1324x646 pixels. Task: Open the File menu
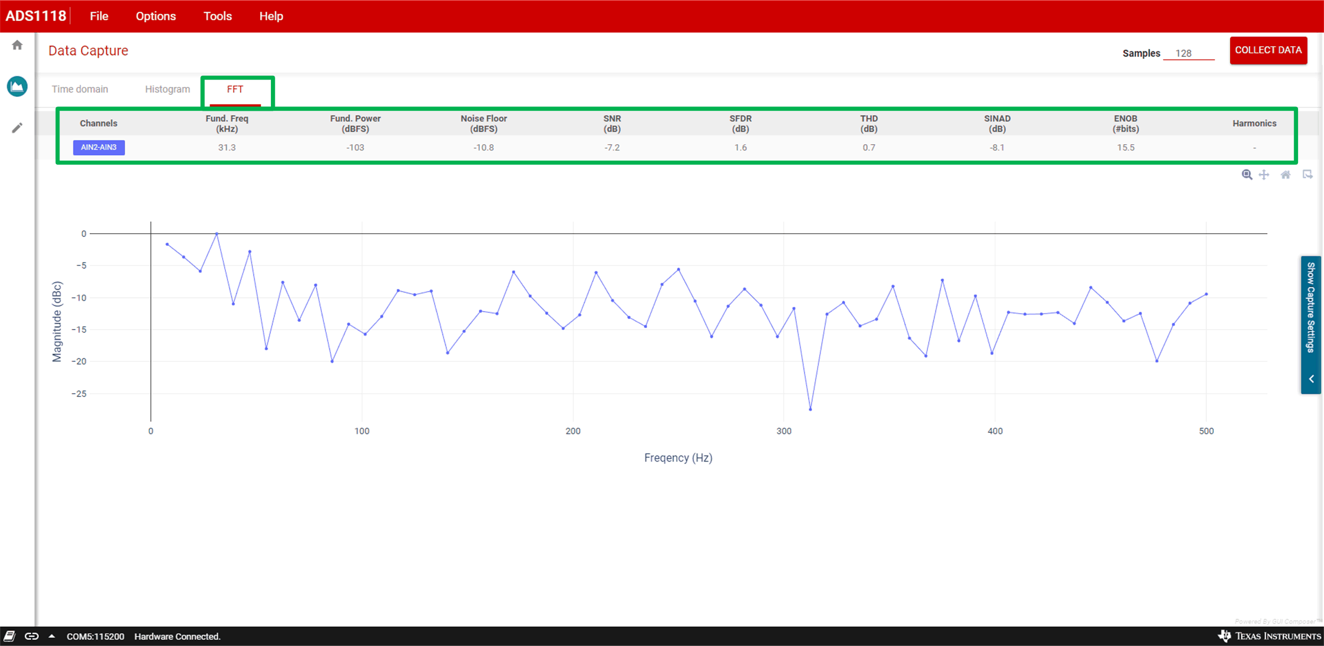(99, 16)
